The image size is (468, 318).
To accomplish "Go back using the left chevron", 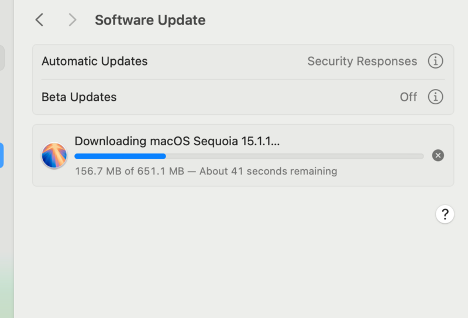I will (x=39, y=20).
